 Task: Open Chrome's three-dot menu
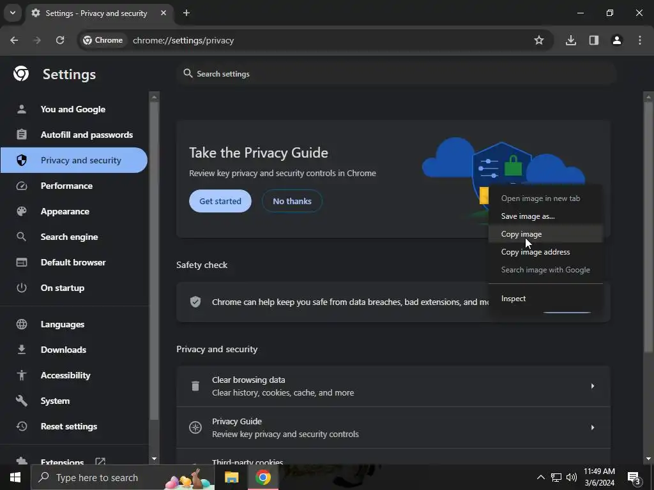click(x=640, y=40)
